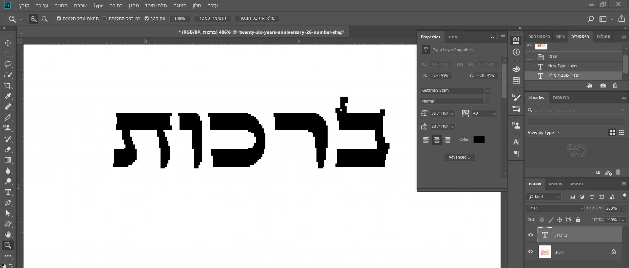Viewport: 629px width, 268px height.
Task: Open the קובץ File menu
Action: [x=24, y=6]
